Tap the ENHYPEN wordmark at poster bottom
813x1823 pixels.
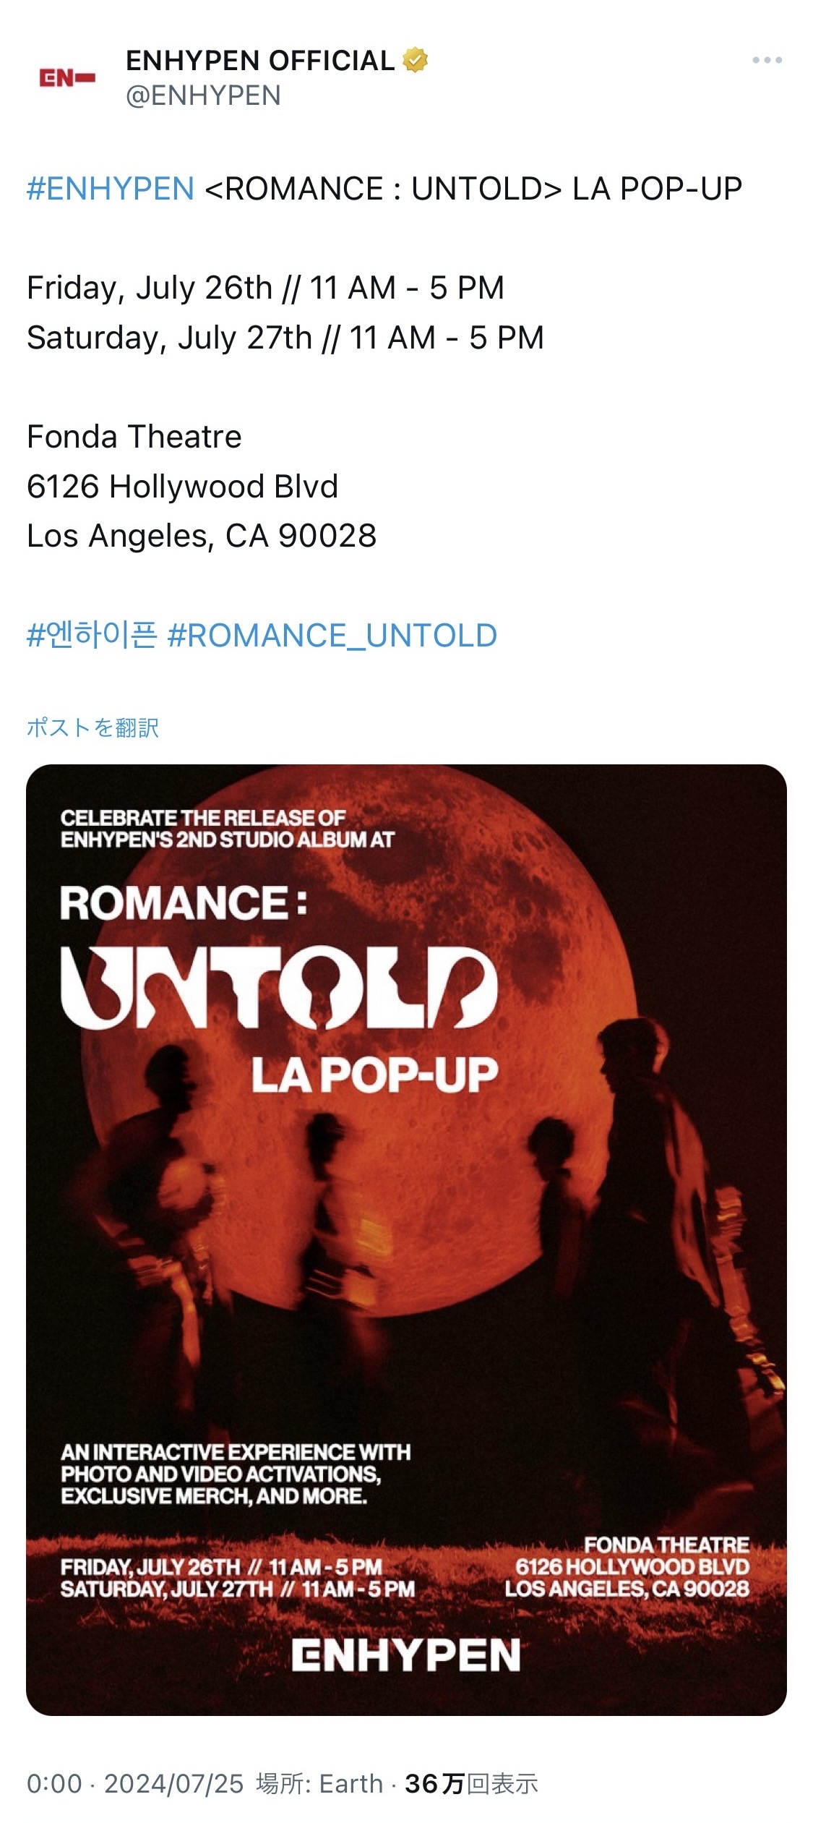[406, 1655]
